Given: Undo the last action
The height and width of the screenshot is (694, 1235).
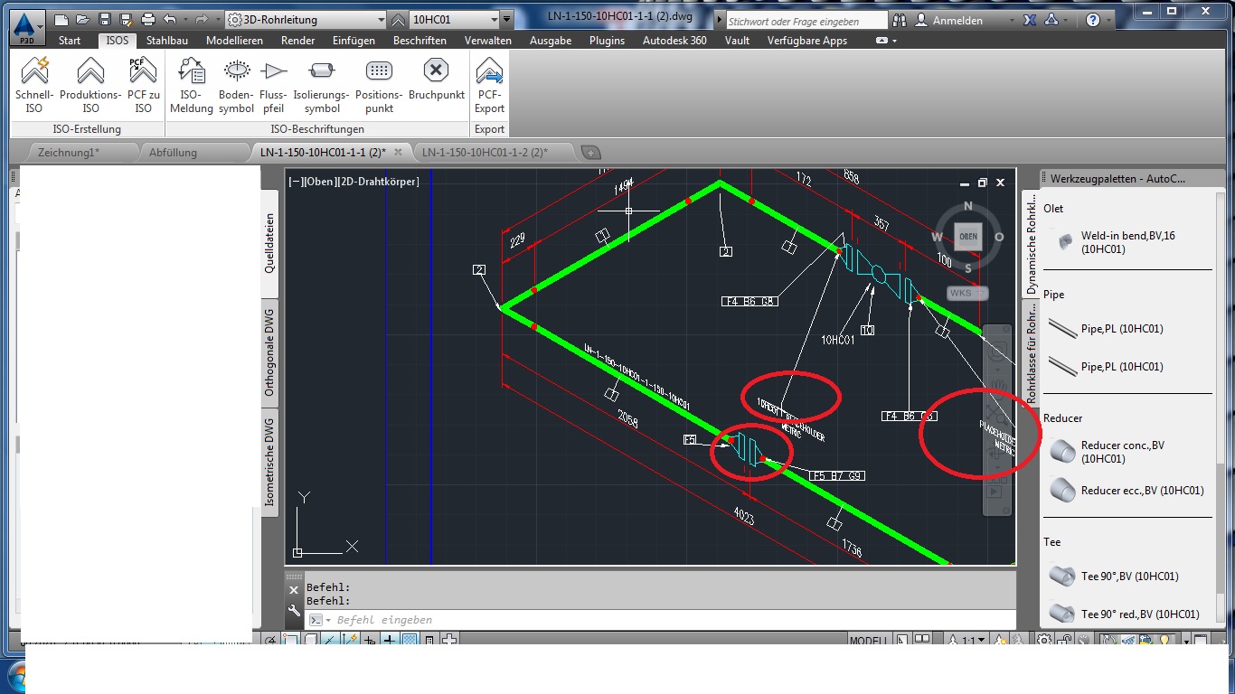Looking at the screenshot, I should coord(169,19).
